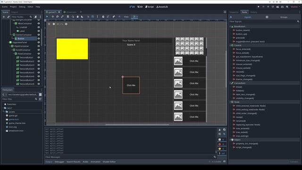Image resolution: width=302 pixels, height=170 pixels.
Task: Collapse the UpgradesPanel tree node
Action: tap(8, 42)
